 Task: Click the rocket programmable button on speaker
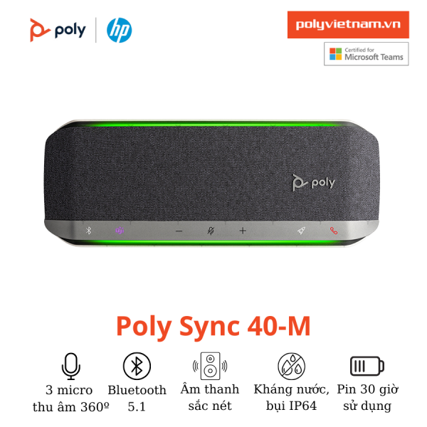(301, 231)
